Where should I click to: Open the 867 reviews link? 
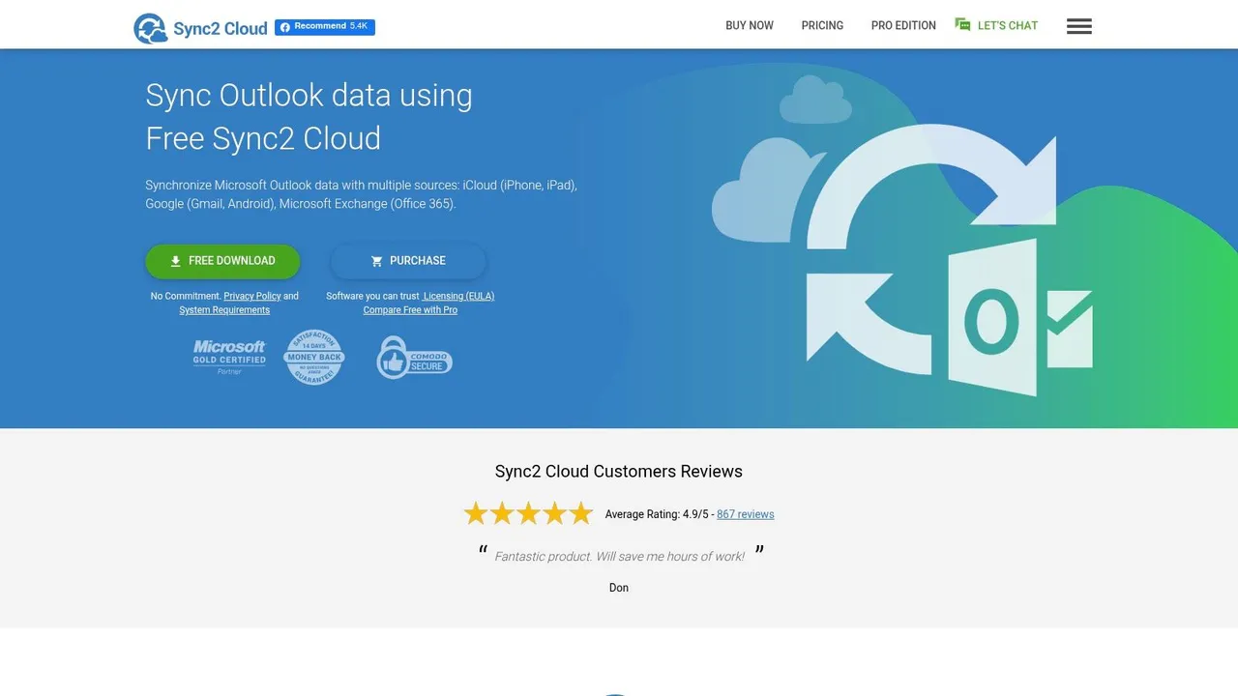coord(746,514)
